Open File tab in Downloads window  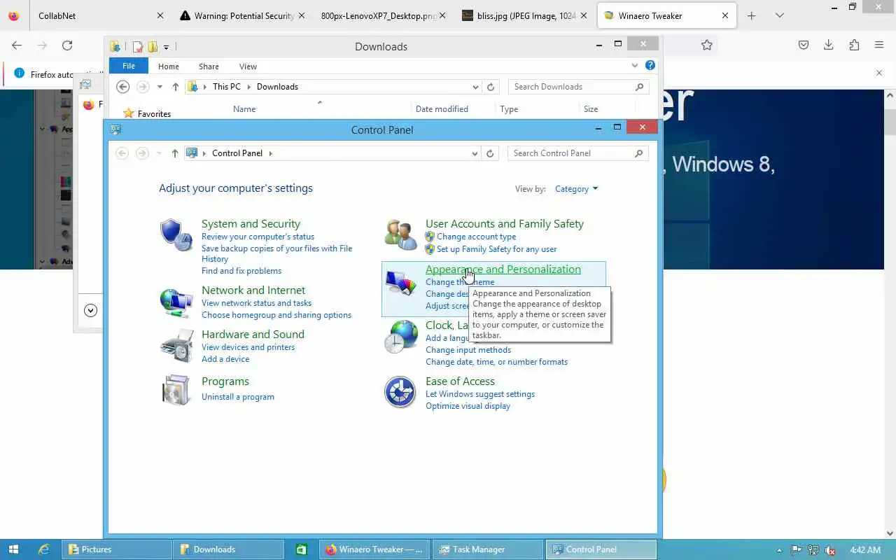coord(129,66)
